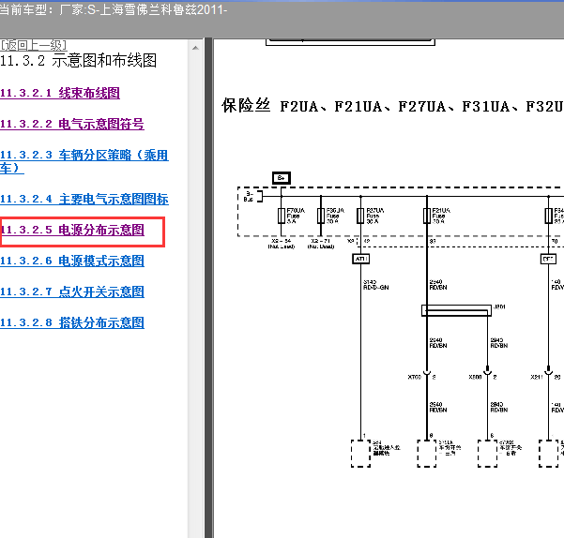Image resolution: width=564 pixels, height=538 pixels.
Task: Open 11.3.2.1 线束布线图 link
Action: point(60,93)
